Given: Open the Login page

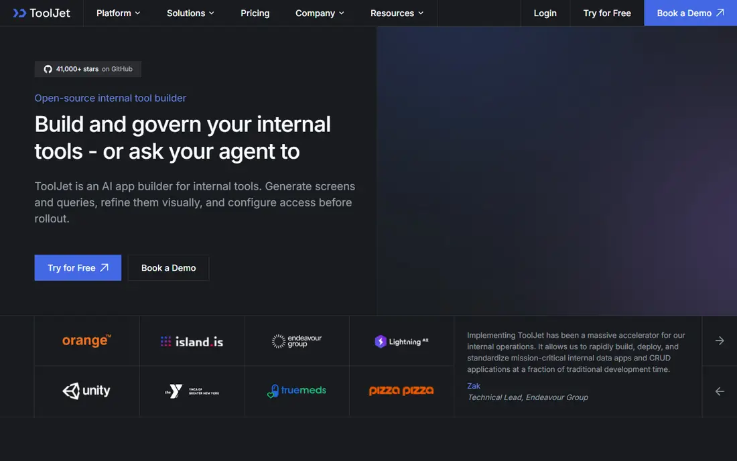Looking at the screenshot, I should click(545, 13).
